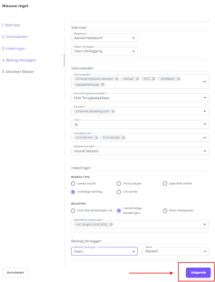Screen dimensions: 215x282
Task: Jump to step 5. Selecteer Betaler
Action: click(x=18, y=72)
